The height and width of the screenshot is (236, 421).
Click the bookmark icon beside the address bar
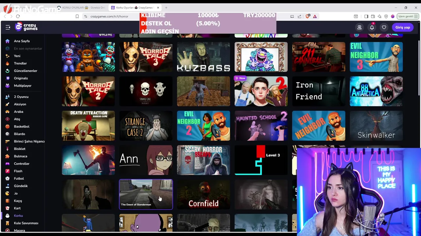(77, 16)
